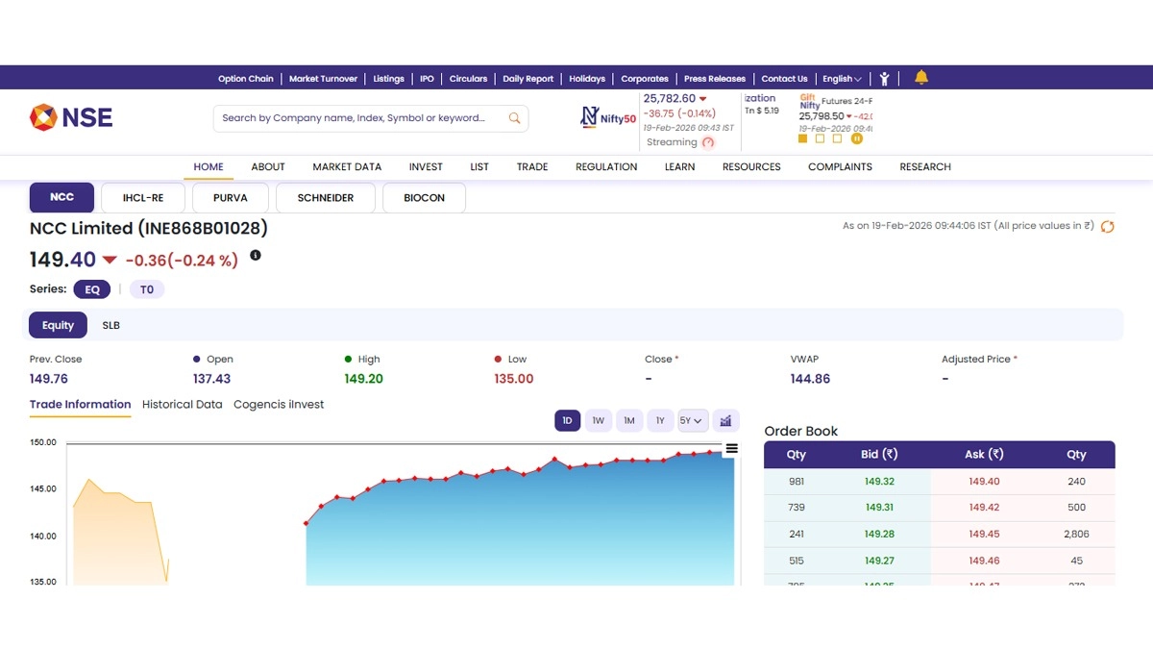Click the advanced chart icon beside 5Y
Screen dimensions: 1153x649
[725, 420]
